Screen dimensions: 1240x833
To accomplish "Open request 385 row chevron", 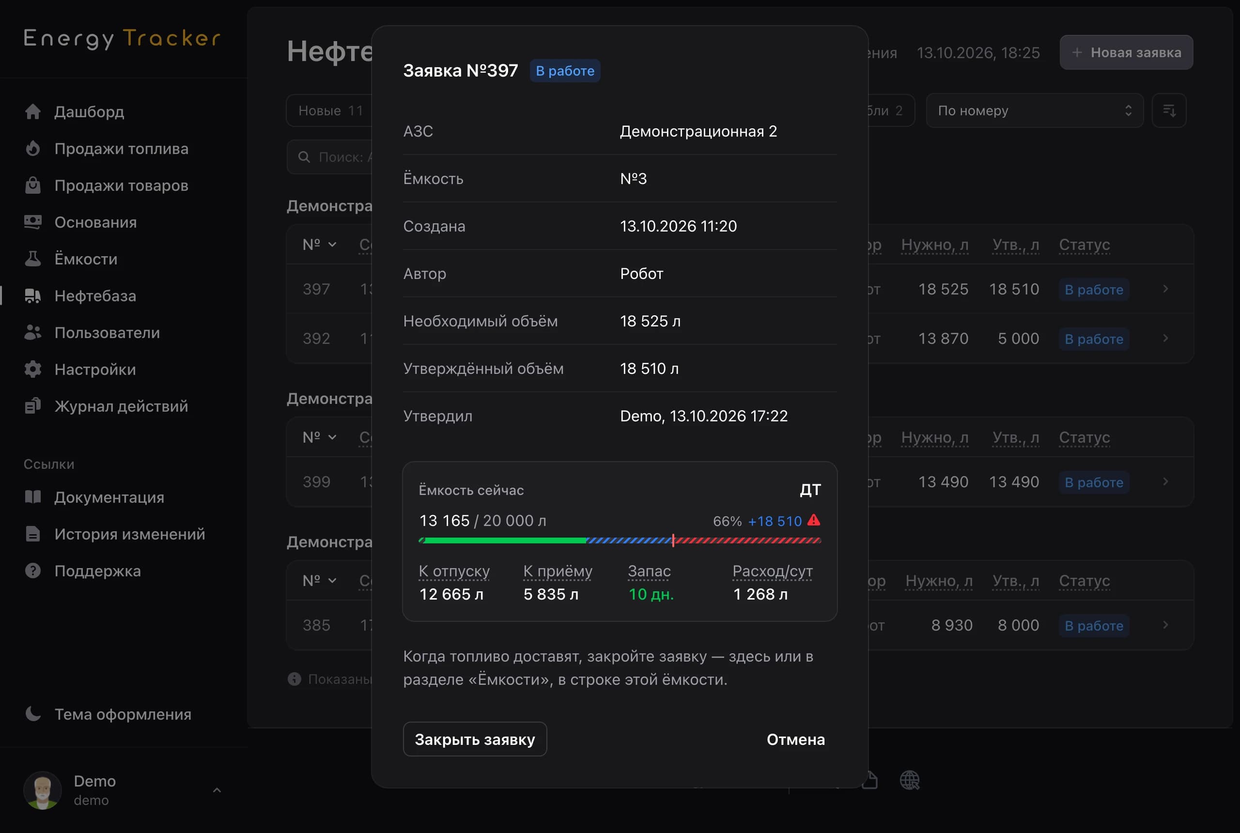I will [x=1165, y=625].
